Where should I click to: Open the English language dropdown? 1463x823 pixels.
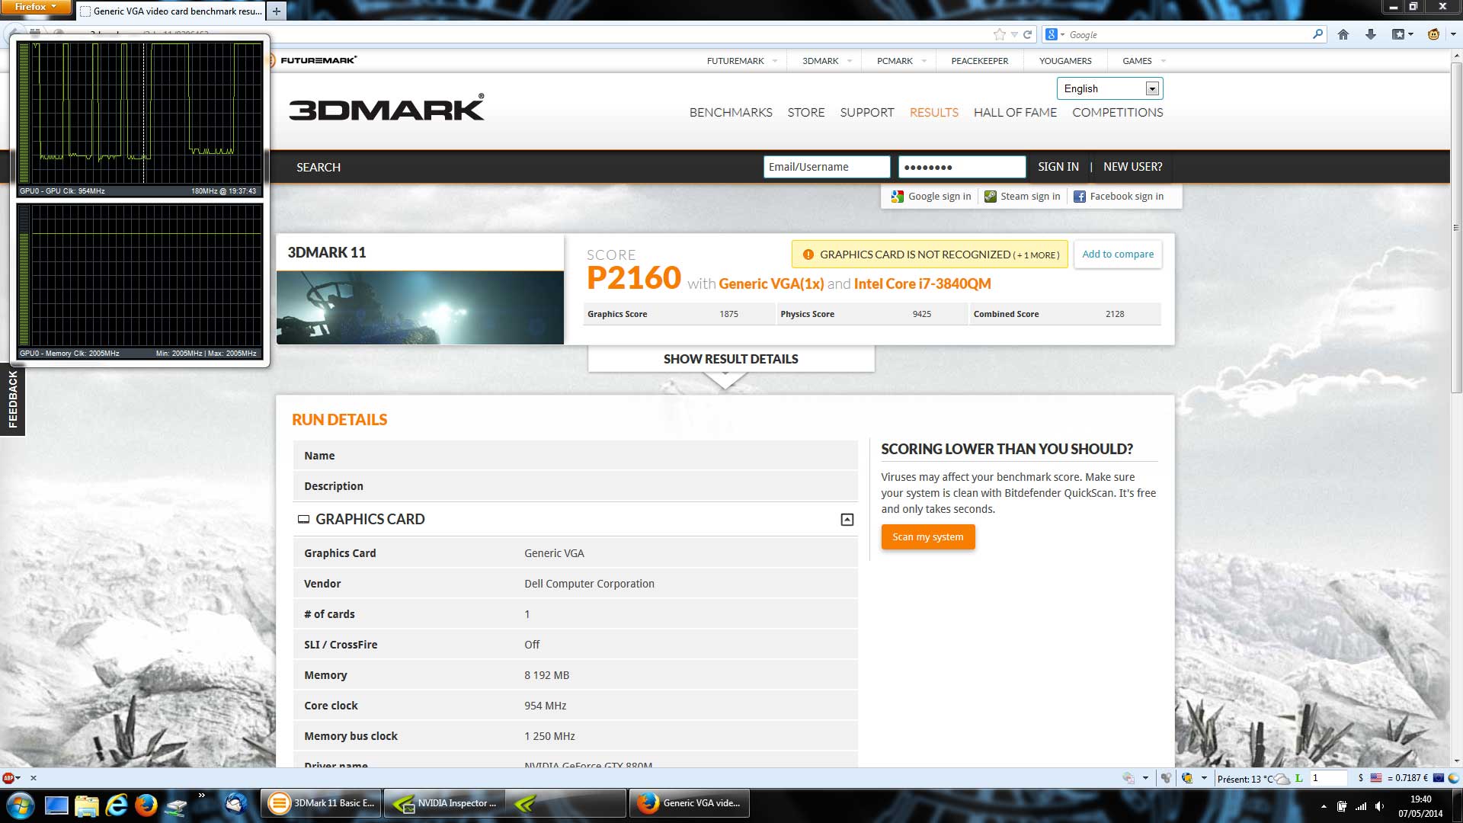point(1109,88)
